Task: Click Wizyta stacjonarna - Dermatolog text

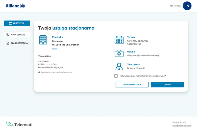Action: pos(143,55)
